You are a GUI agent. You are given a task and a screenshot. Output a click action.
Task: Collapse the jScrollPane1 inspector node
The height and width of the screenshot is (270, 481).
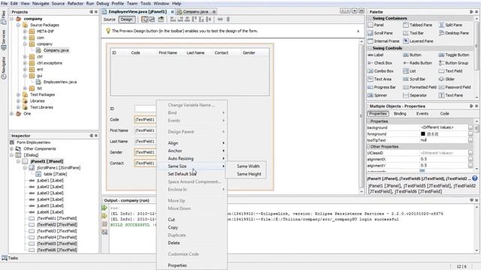[25, 168]
